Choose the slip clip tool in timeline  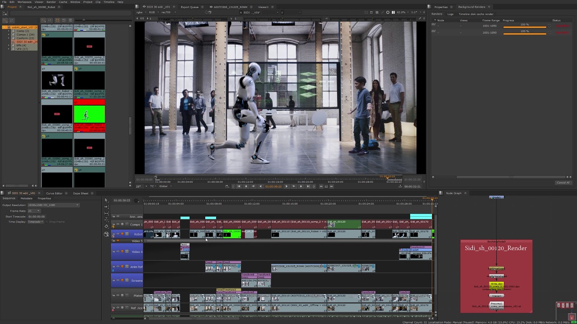(x=106, y=213)
